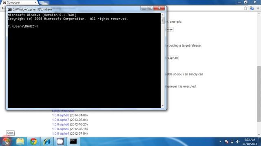
Task: Open the 1.0.0-alpha5 download link
Action: click(x=60, y=129)
